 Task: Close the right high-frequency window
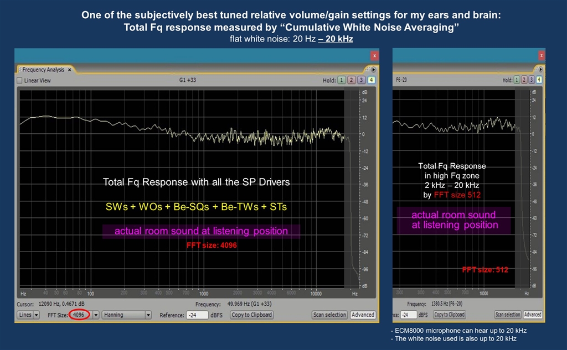pyautogui.click(x=542, y=55)
